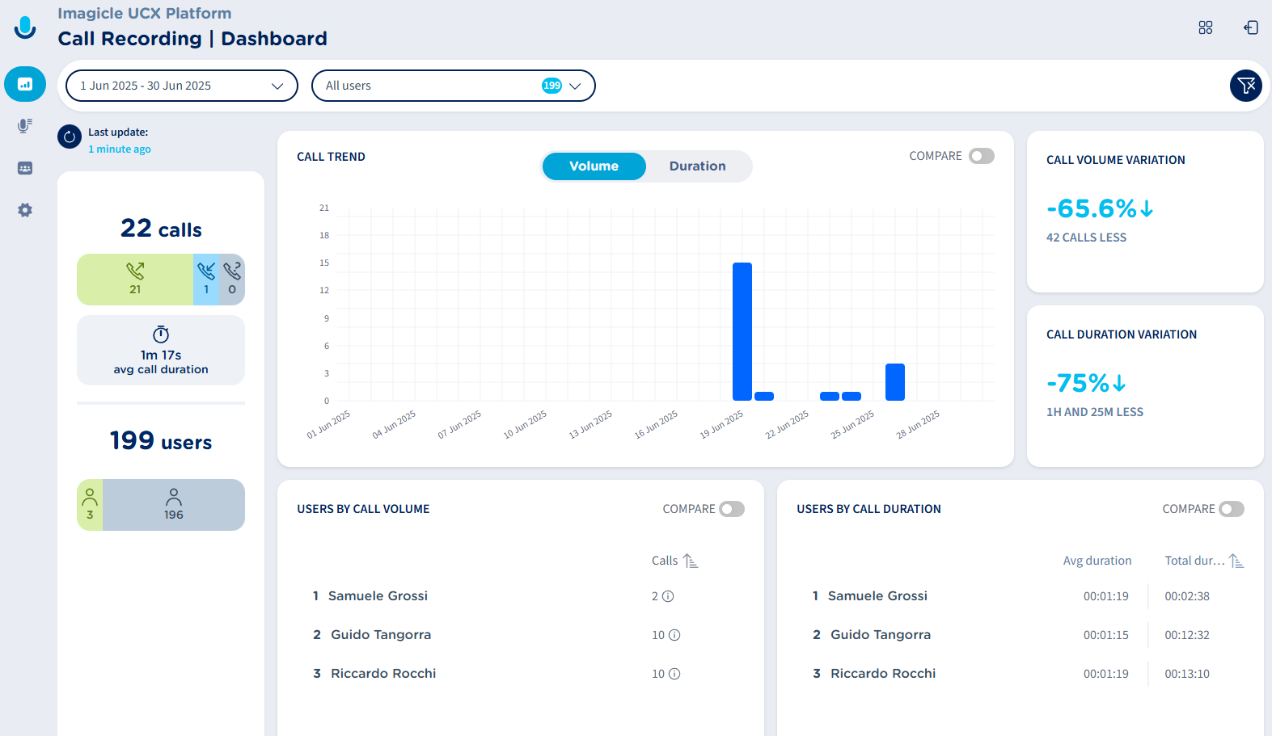Refresh the last update data
Screen dimensions: 1272x736
click(x=70, y=137)
